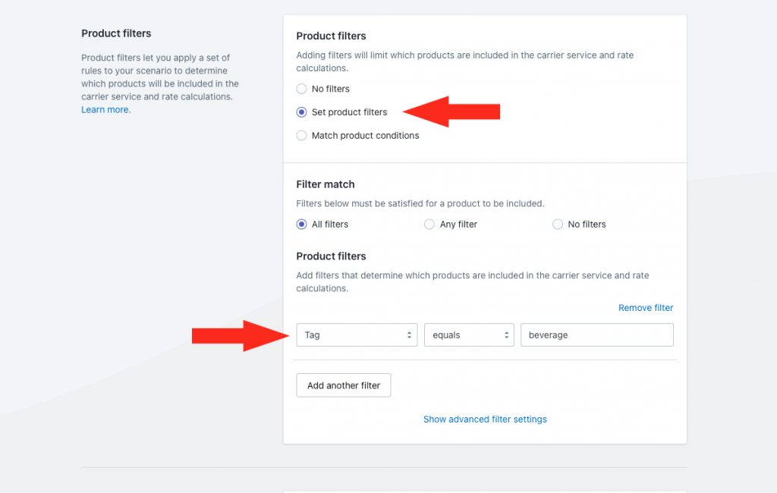Image resolution: width=777 pixels, height=493 pixels.
Task: Select the top 'No filters' product filter option
Action: click(x=301, y=89)
